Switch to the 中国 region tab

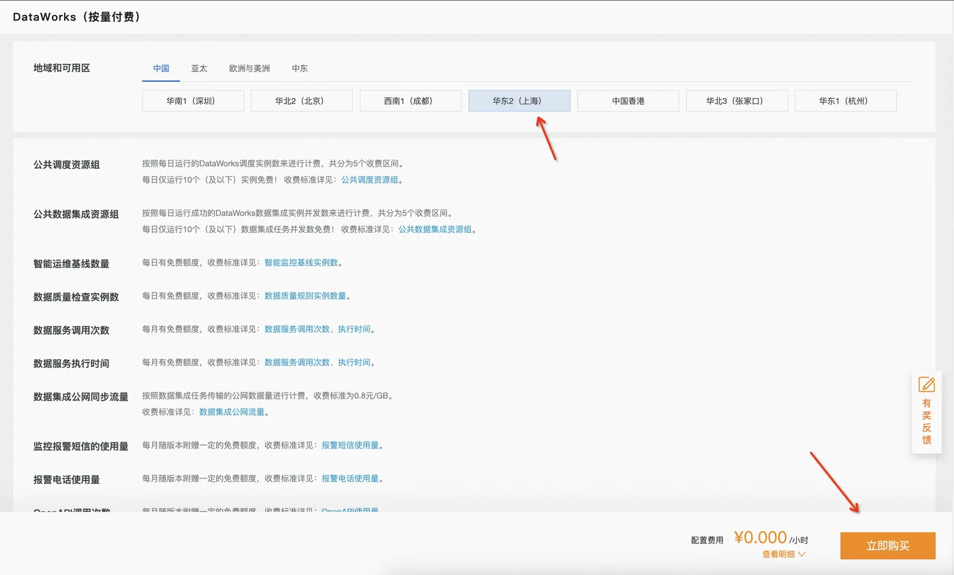pyautogui.click(x=161, y=68)
